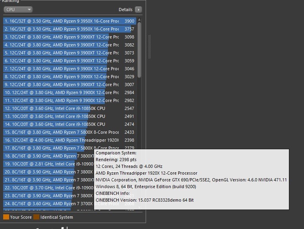Select rank 12 Core i9-10850K row, score 2547

coord(69,109)
